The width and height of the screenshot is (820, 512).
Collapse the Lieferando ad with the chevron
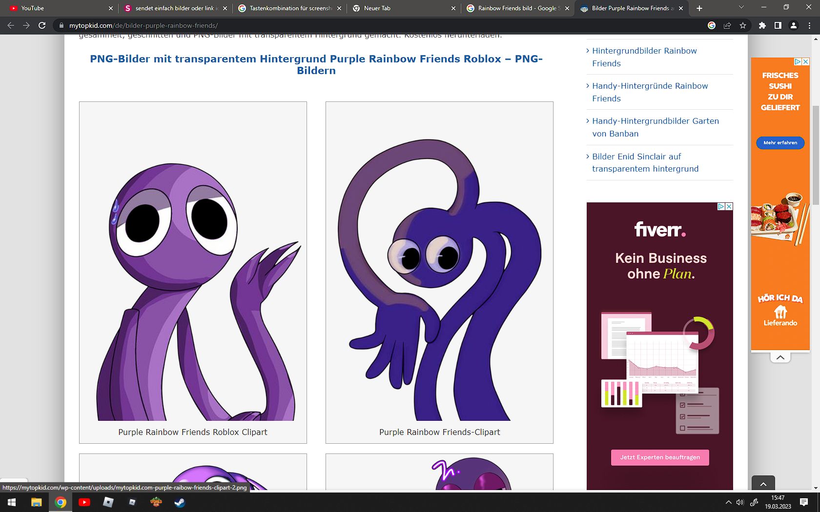(780, 357)
